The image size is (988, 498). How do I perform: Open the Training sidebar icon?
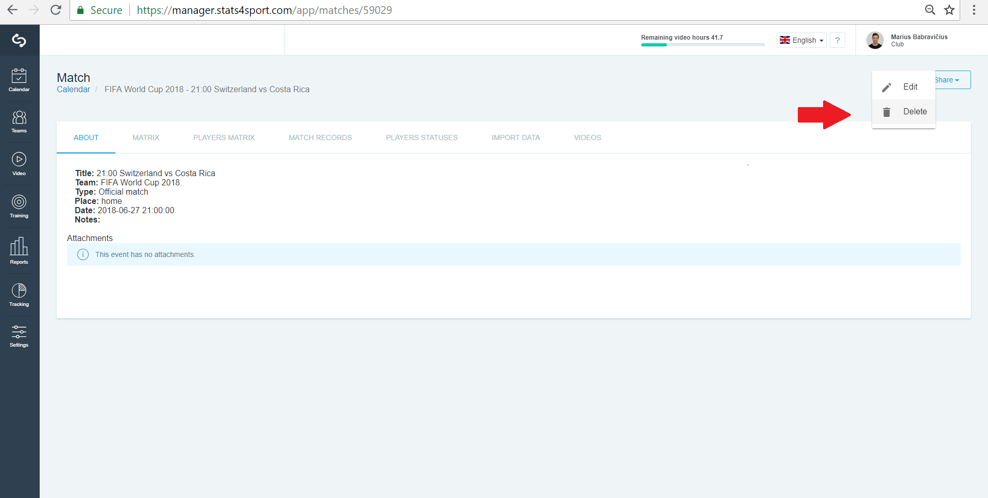click(19, 207)
